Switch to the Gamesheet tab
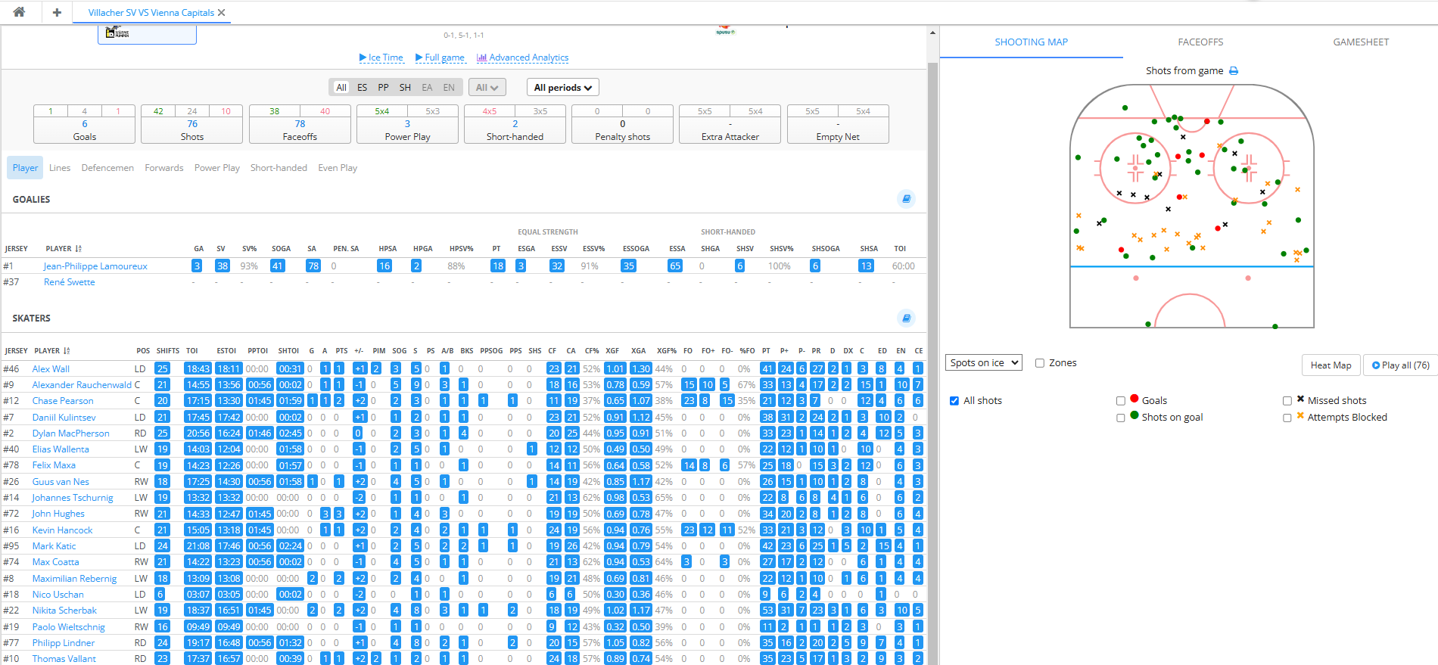The width and height of the screenshot is (1438, 665). 1361,42
